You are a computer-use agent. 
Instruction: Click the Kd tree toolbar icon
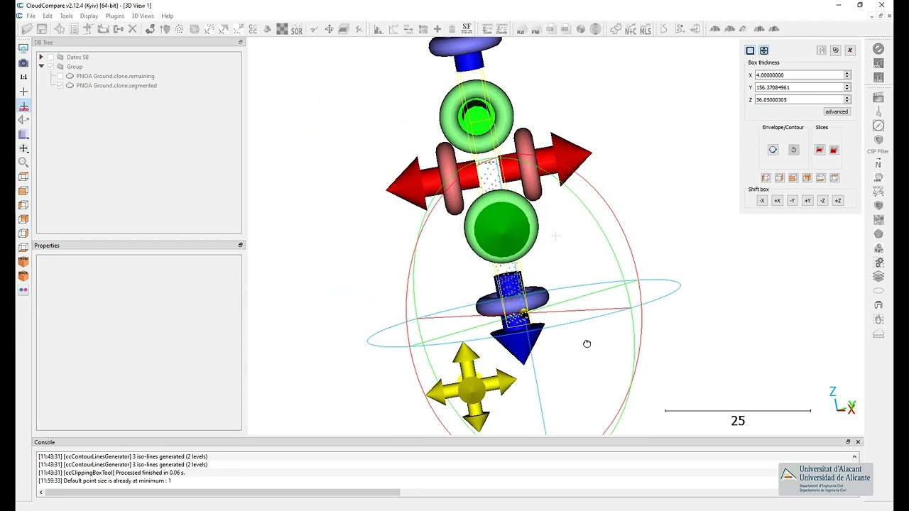pyautogui.click(x=521, y=30)
